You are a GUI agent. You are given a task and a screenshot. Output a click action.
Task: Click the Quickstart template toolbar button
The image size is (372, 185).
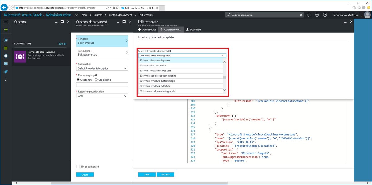pyautogui.click(x=171, y=29)
